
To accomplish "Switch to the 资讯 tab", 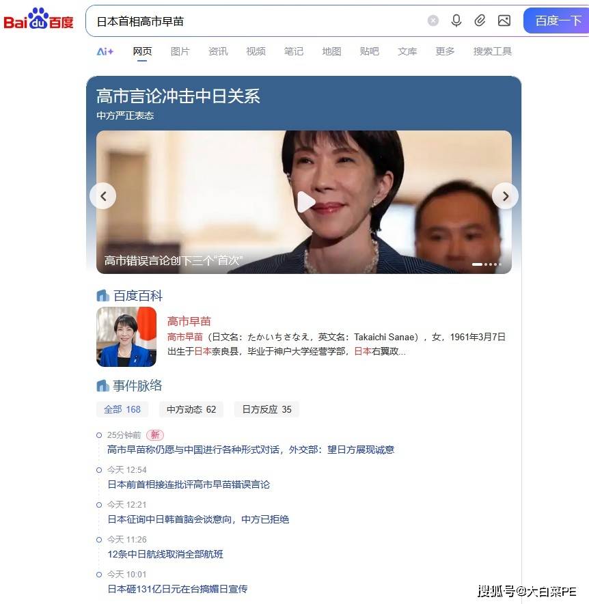I will click(x=218, y=51).
